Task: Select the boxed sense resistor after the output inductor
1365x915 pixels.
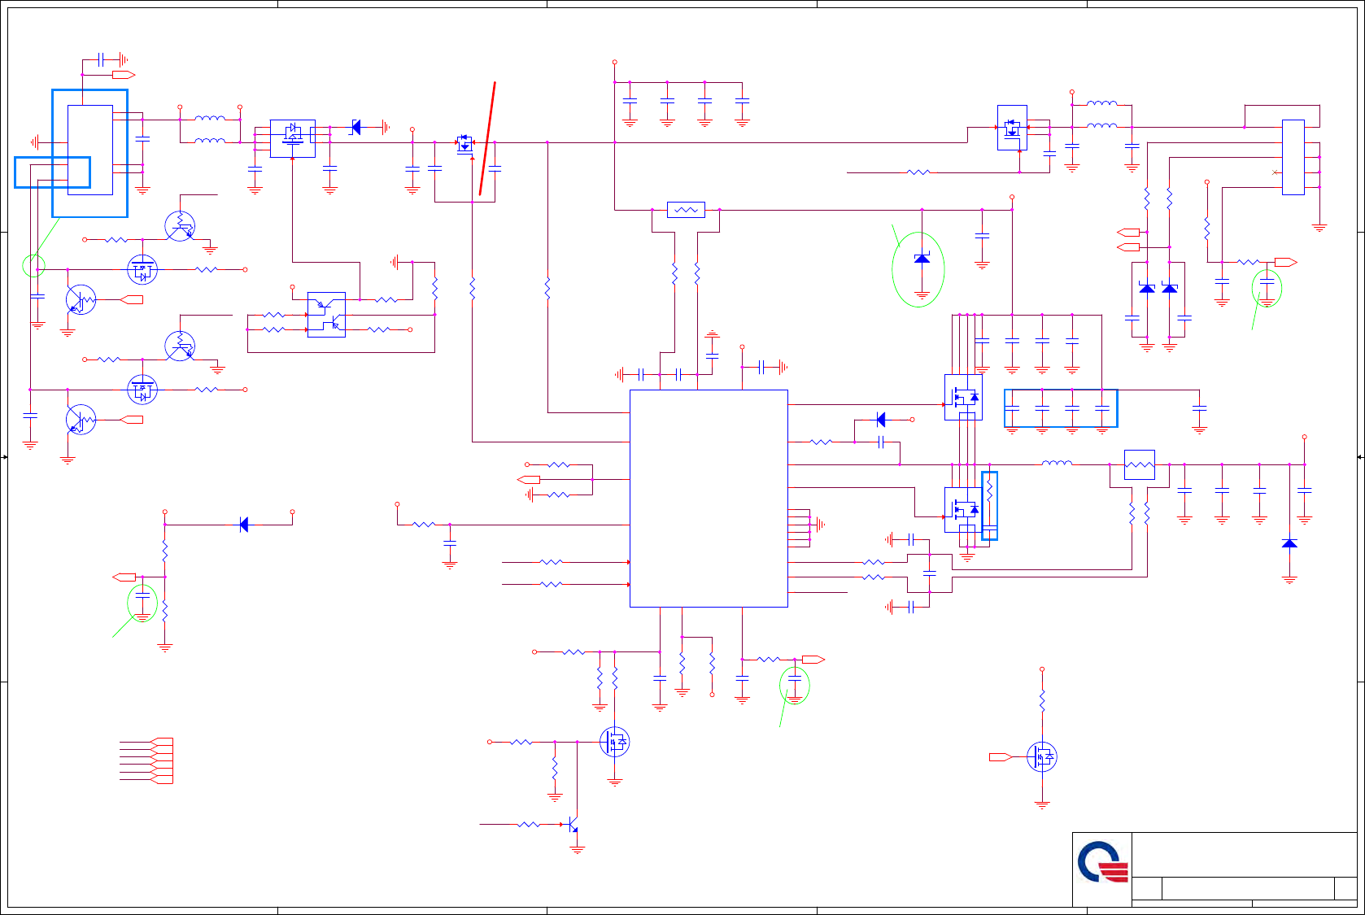Action: (x=1139, y=464)
